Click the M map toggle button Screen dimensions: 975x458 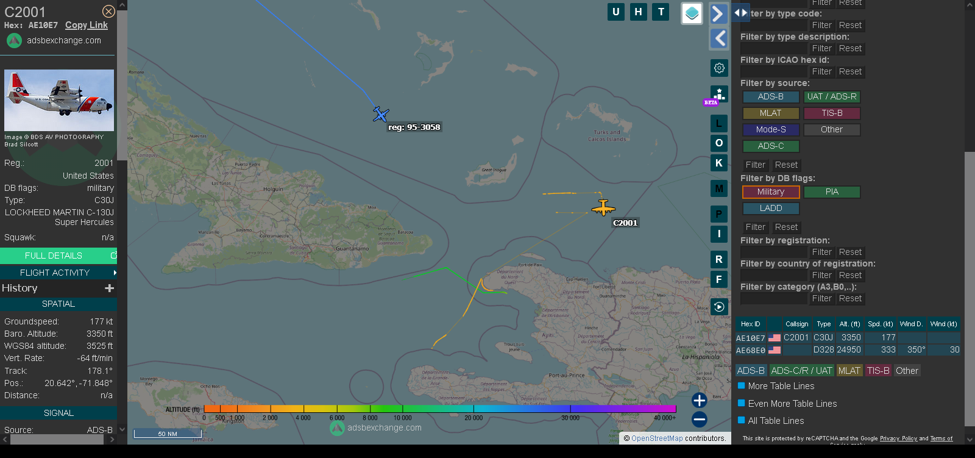(719, 188)
